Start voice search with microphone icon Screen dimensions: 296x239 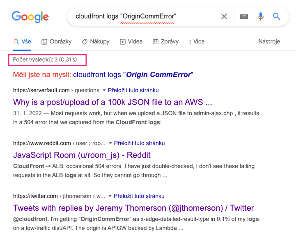pyautogui.click(x=261, y=16)
